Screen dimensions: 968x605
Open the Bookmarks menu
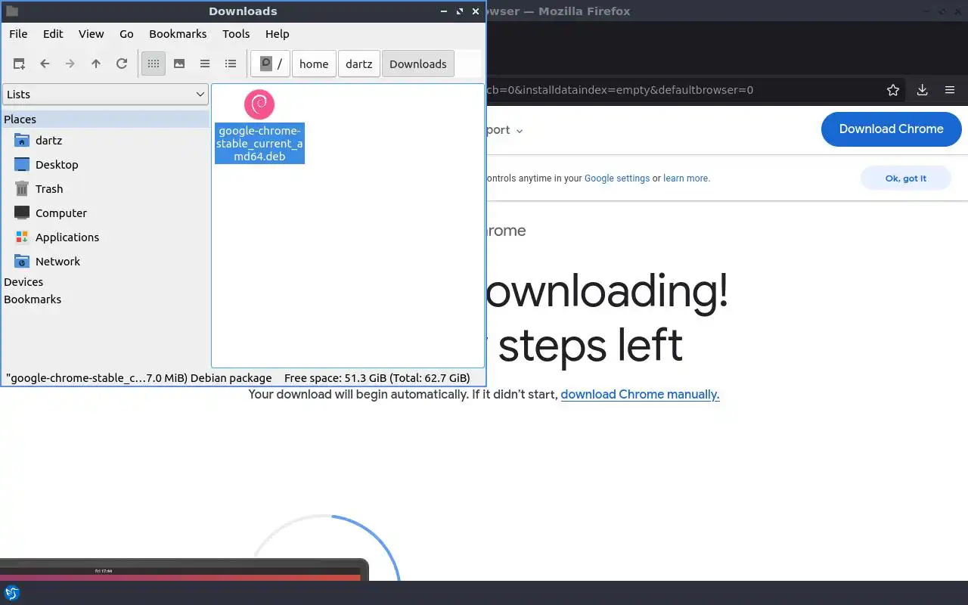pyautogui.click(x=178, y=34)
